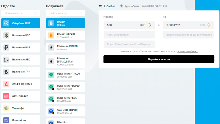Choose Наличные RUB in the give list
Image resolution: width=220 pixels, height=124 pixels.
tap(21, 47)
